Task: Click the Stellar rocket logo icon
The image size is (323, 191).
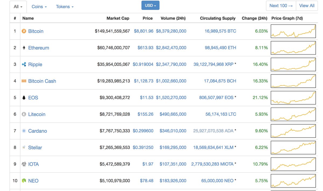Action: (24, 147)
